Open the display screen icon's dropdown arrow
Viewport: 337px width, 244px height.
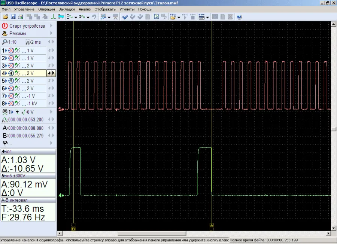pos(109,17)
